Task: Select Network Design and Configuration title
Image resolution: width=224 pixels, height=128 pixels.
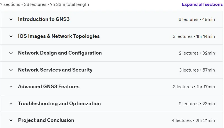Action: pos(60,53)
